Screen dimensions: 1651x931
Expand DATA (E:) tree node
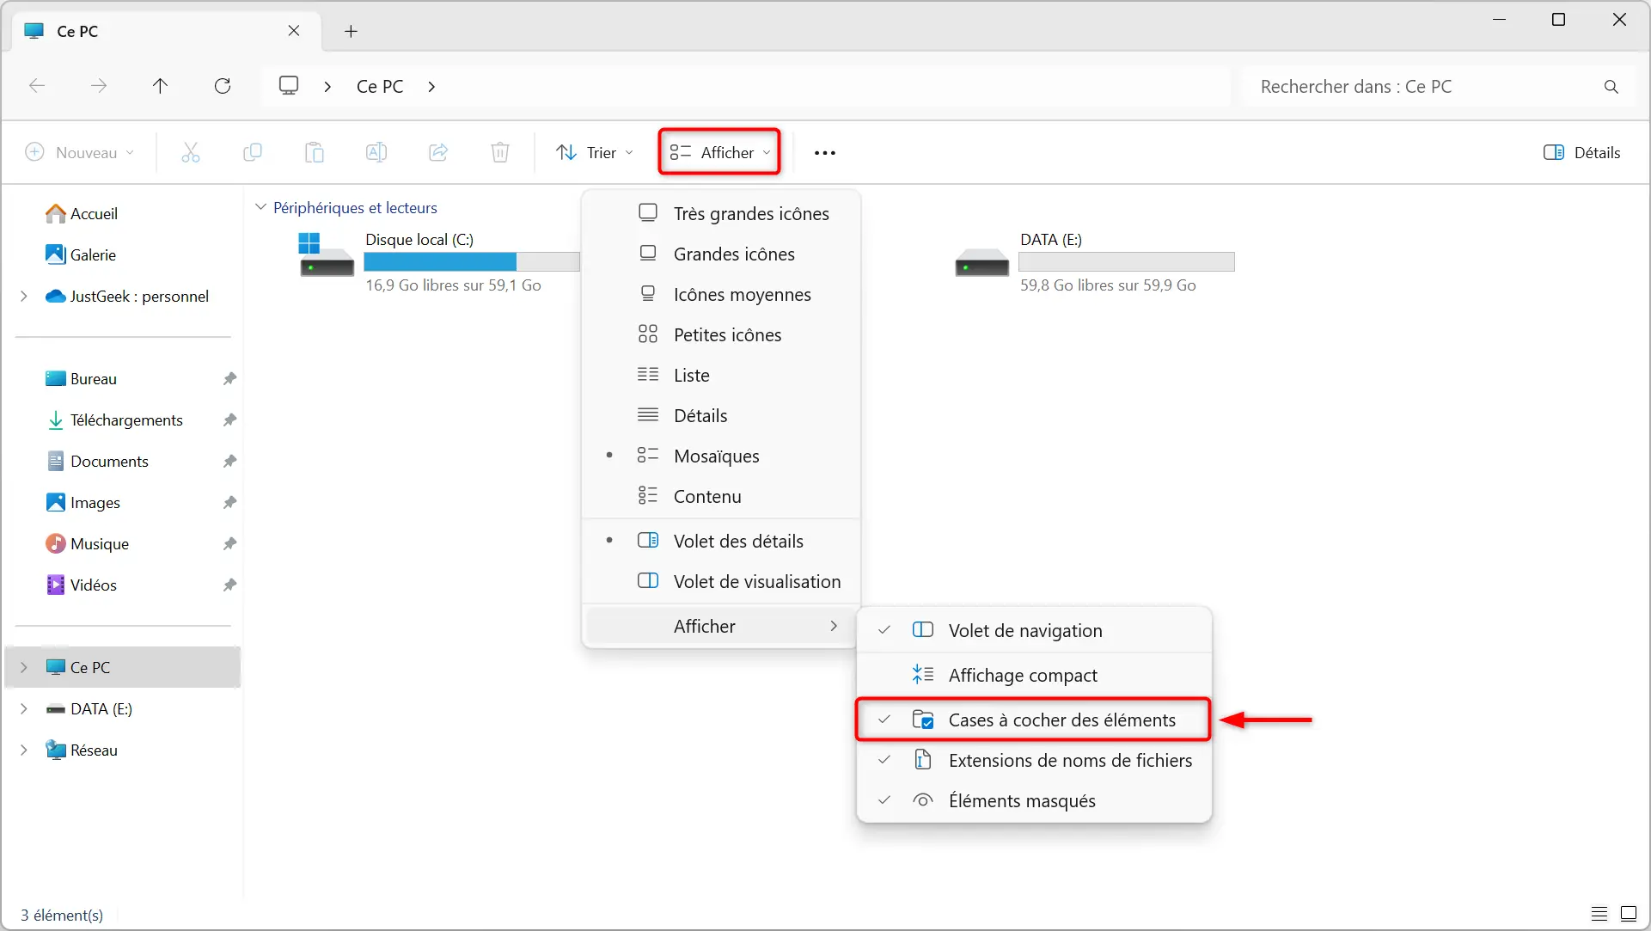[24, 708]
